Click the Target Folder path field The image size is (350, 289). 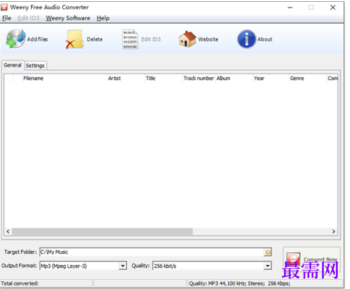pyautogui.click(x=152, y=252)
